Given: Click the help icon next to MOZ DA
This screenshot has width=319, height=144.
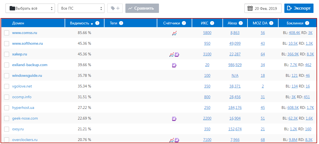Looking at the screenshot, I should click(271, 23).
